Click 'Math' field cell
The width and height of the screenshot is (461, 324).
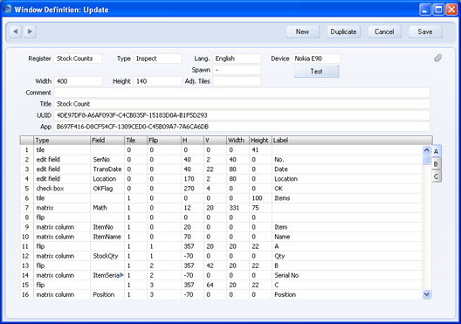click(107, 208)
